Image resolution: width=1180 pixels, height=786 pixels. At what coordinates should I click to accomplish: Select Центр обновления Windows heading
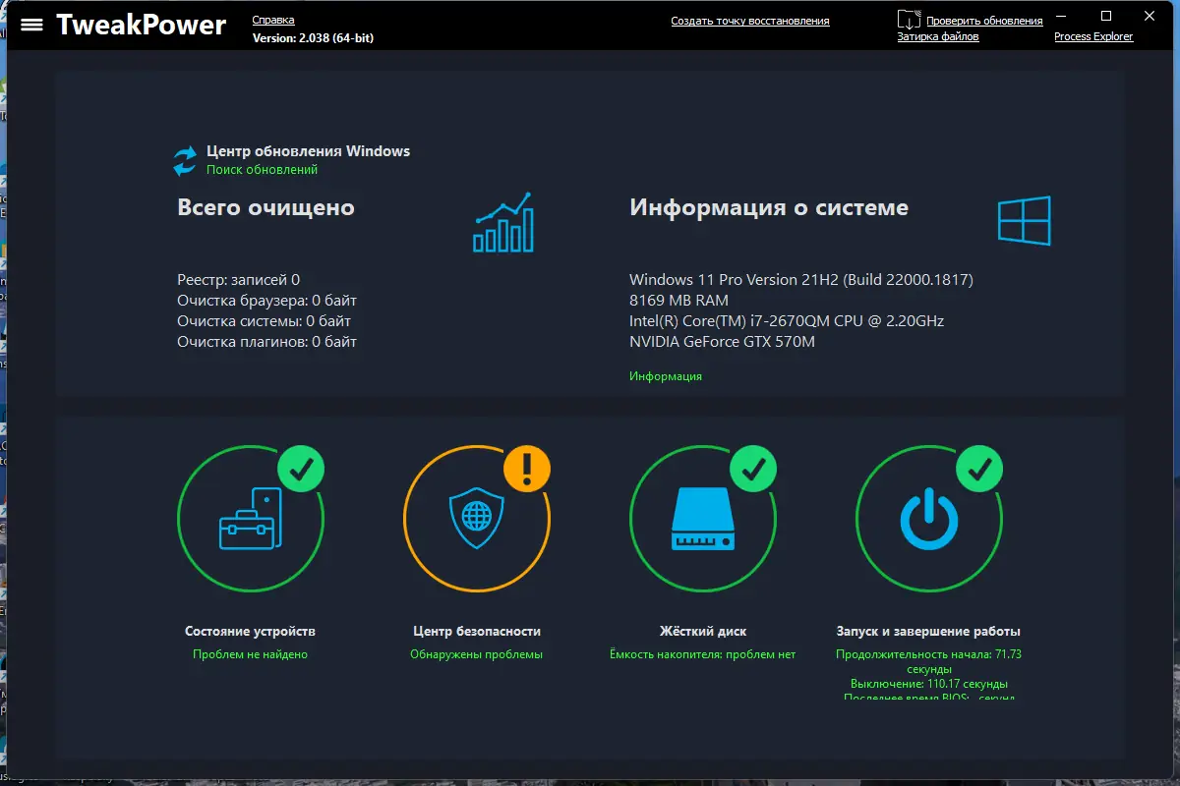pos(308,151)
